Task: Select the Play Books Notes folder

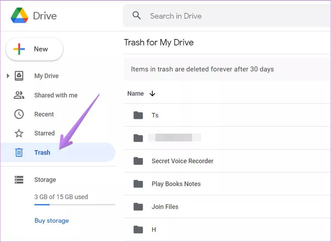Action: (176, 184)
